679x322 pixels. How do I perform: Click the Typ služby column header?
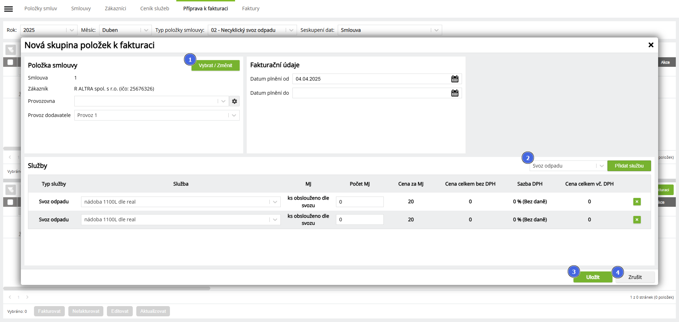pos(54,184)
